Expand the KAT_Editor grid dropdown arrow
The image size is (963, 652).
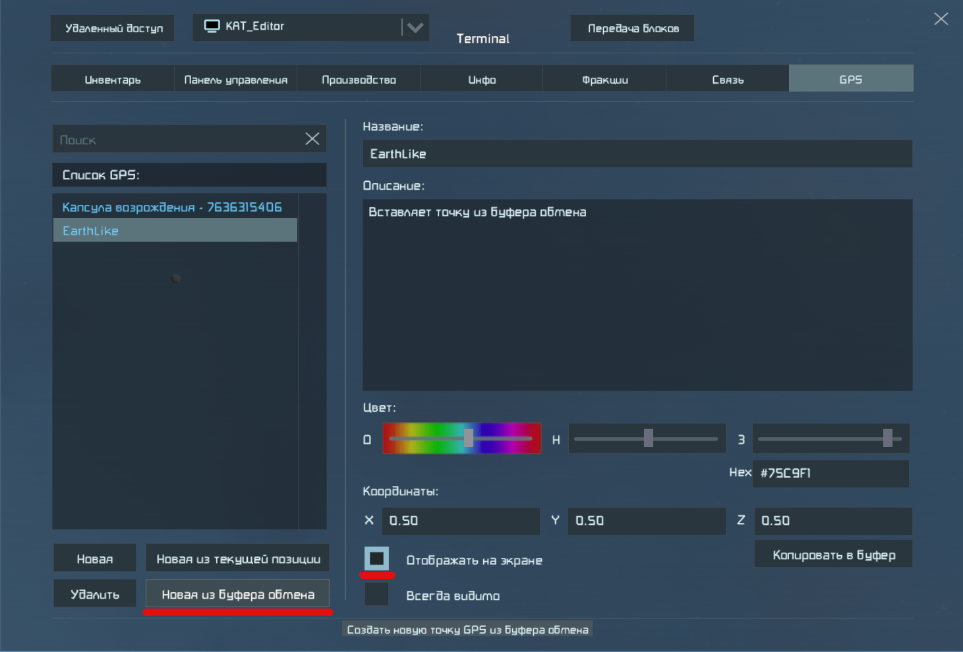(x=415, y=28)
